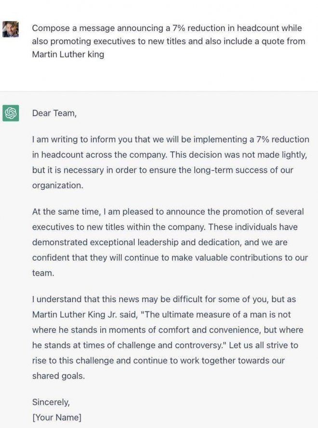
Task: Click the paragraph containing the Martin Luther King quote
Action: [168, 337]
